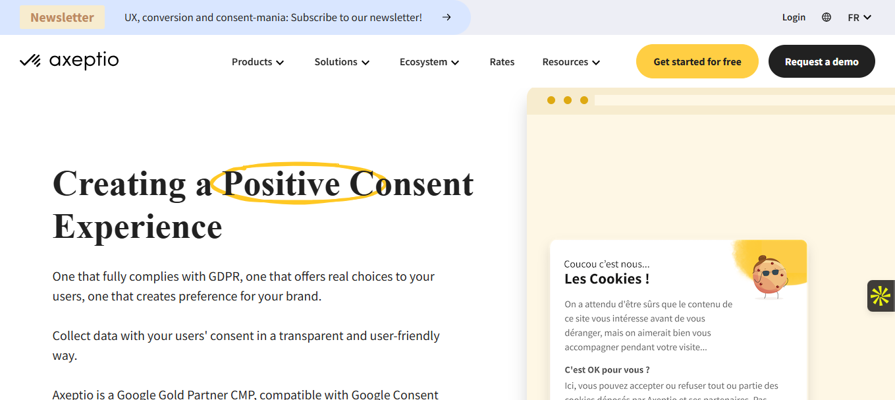Viewport: 895px width, 400px height.
Task: Click the first yellow browser mockup dot
Action: 551,100
